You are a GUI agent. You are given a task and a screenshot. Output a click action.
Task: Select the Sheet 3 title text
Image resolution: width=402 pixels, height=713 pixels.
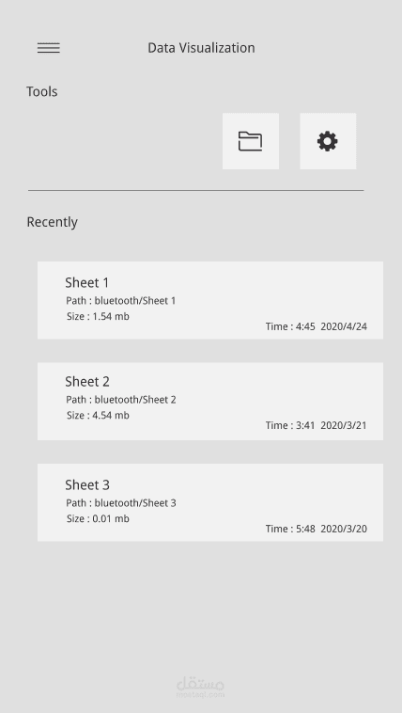(x=87, y=484)
